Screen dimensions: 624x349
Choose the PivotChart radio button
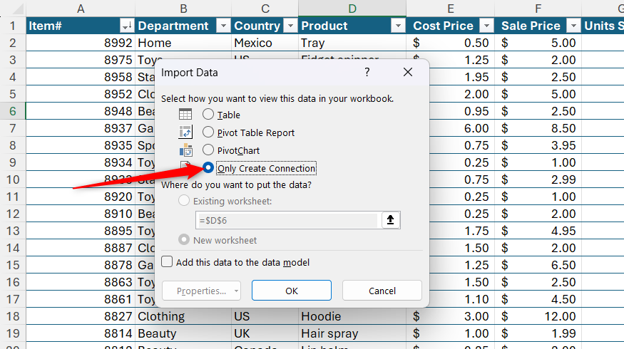[x=208, y=150]
